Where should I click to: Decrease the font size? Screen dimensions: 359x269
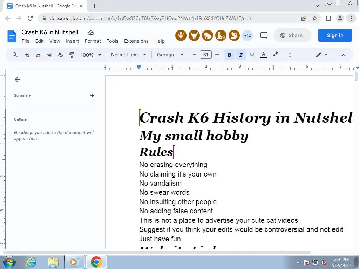click(x=194, y=55)
